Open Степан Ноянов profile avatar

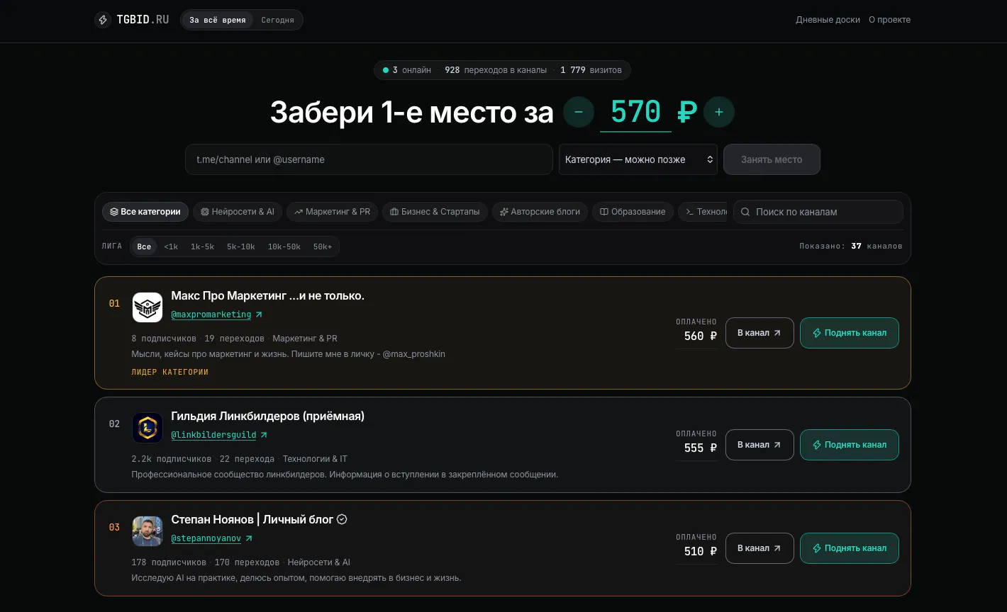tap(148, 531)
